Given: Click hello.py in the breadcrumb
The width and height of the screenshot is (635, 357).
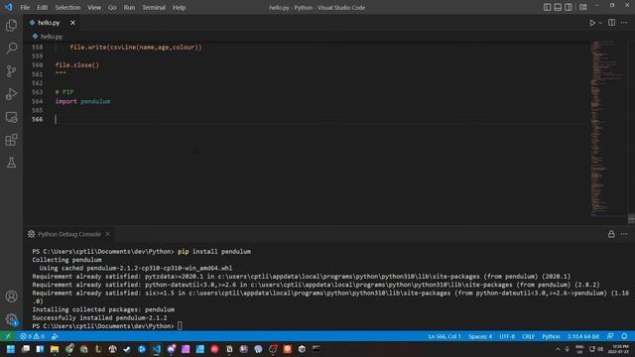Looking at the screenshot, I should click(52, 37).
